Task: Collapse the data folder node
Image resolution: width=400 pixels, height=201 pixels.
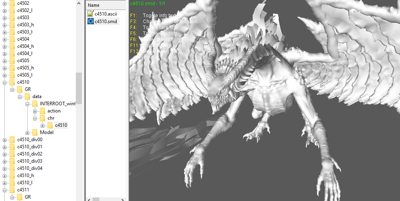Action: click(x=20, y=97)
